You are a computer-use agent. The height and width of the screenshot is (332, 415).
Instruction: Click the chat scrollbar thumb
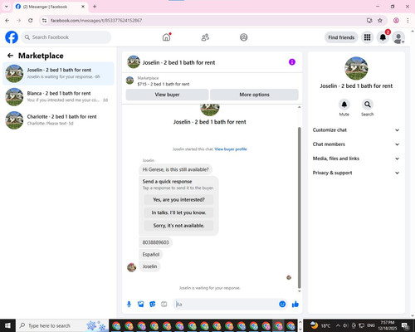pyautogui.click(x=299, y=207)
